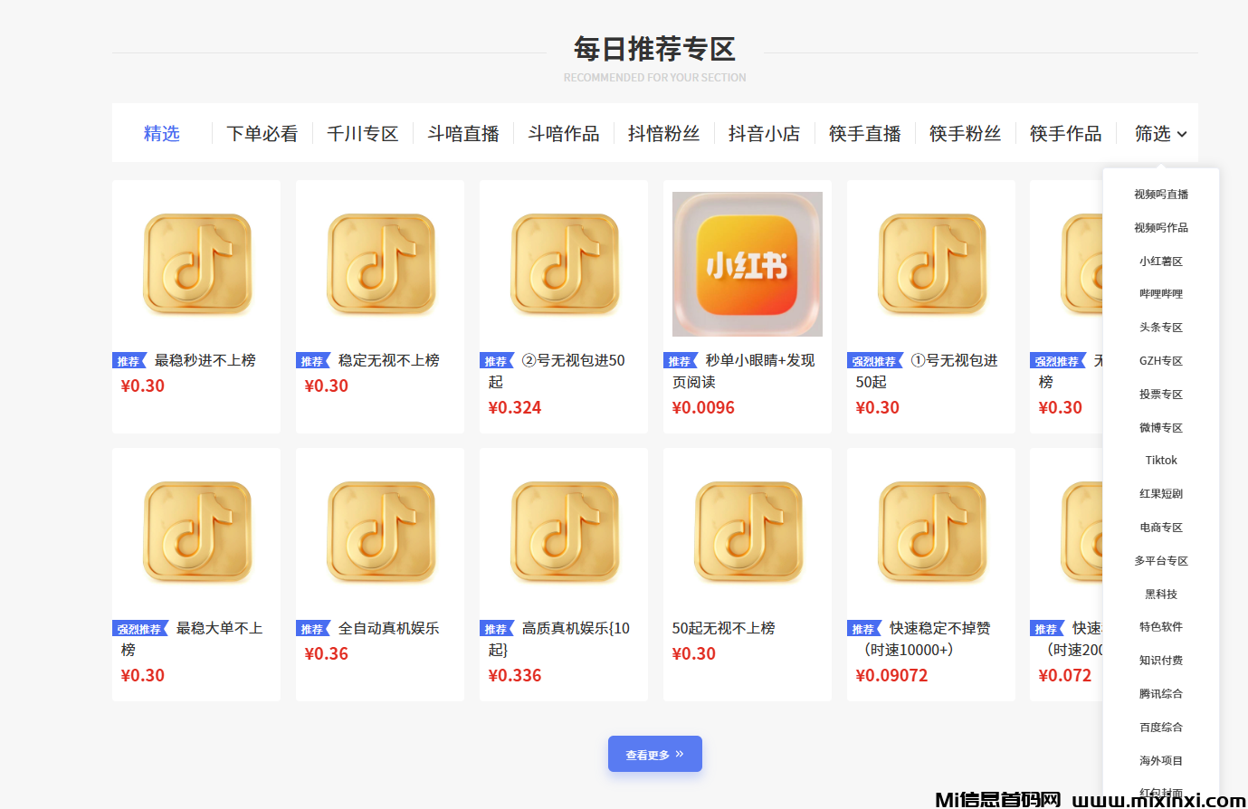
Task: Pick 微博专区 from the dropdown list
Action: point(1161,427)
